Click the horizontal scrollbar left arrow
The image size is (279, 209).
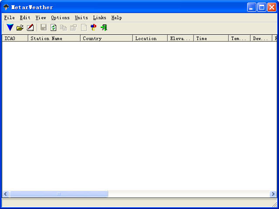(6, 194)
